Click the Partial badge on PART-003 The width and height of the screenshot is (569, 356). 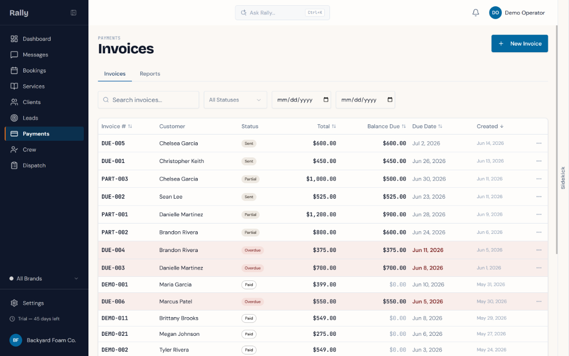[250, 179]
